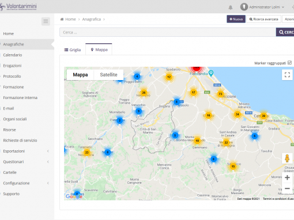This screenshot has width=294, height=220.
Task: Open Formazione in sidebar
Action: [13, 87]
